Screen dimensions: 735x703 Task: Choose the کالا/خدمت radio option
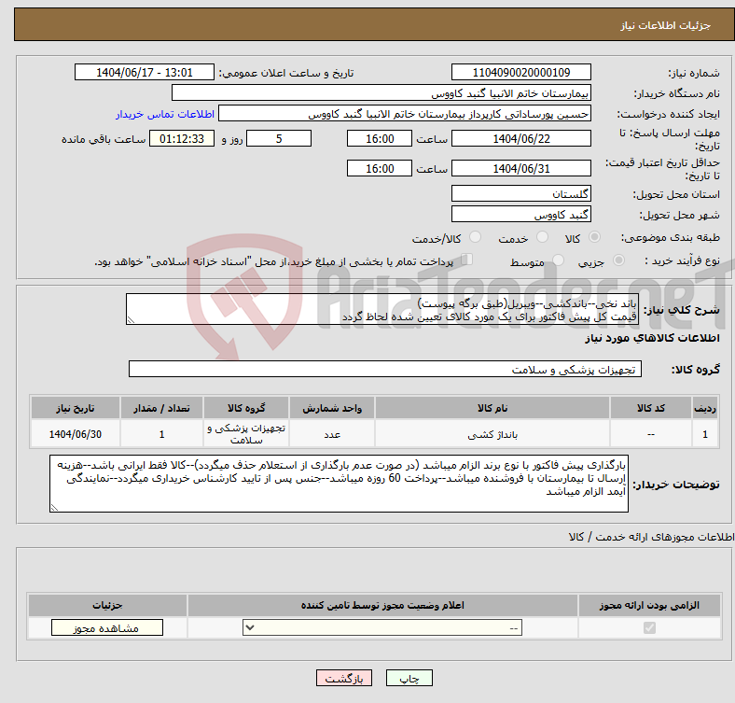click(475, 238)
